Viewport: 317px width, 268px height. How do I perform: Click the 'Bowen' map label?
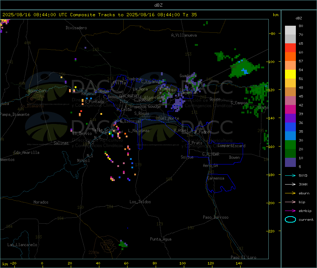coord(234,157)
